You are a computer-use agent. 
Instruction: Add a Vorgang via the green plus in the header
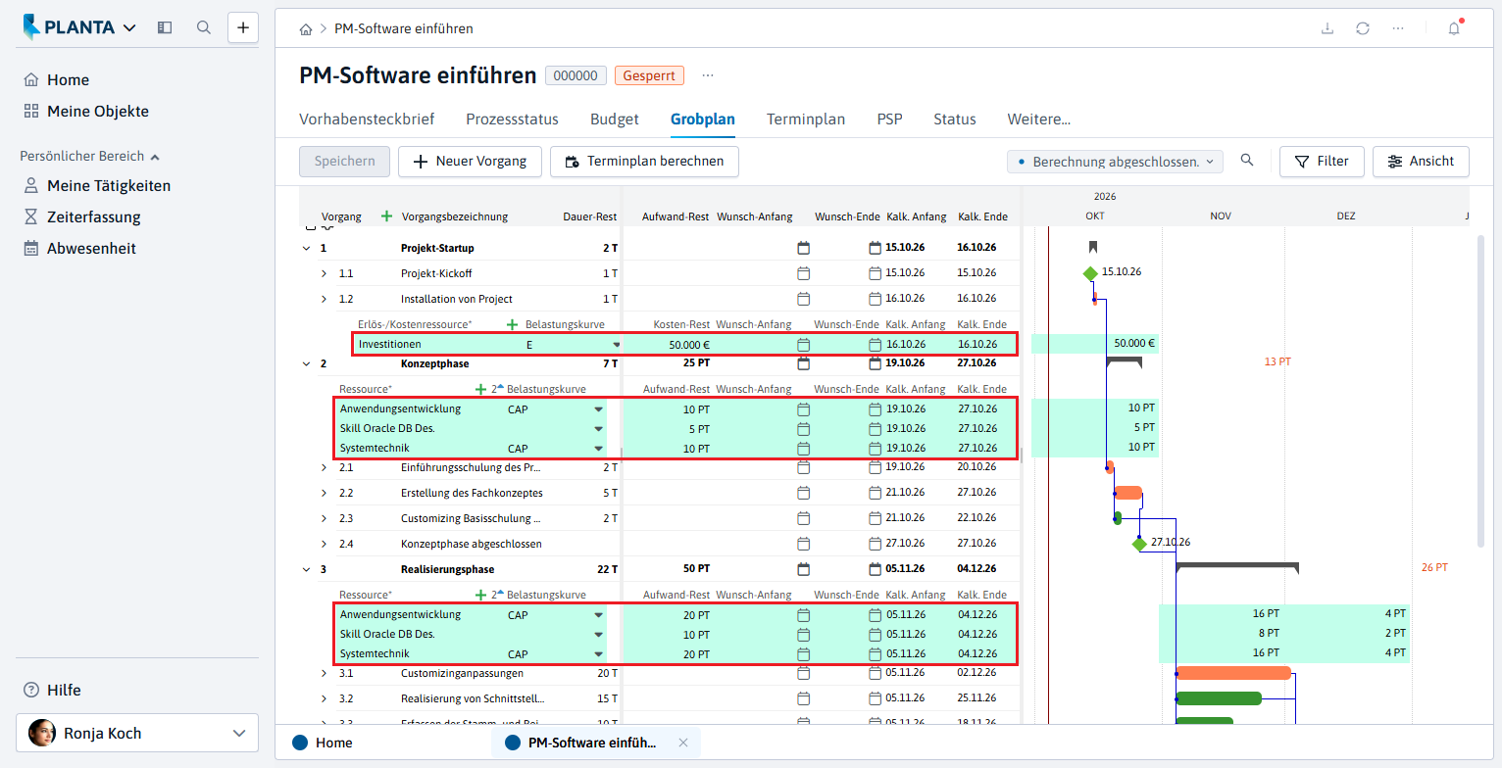pyautogui.click(x=386, y=216)
